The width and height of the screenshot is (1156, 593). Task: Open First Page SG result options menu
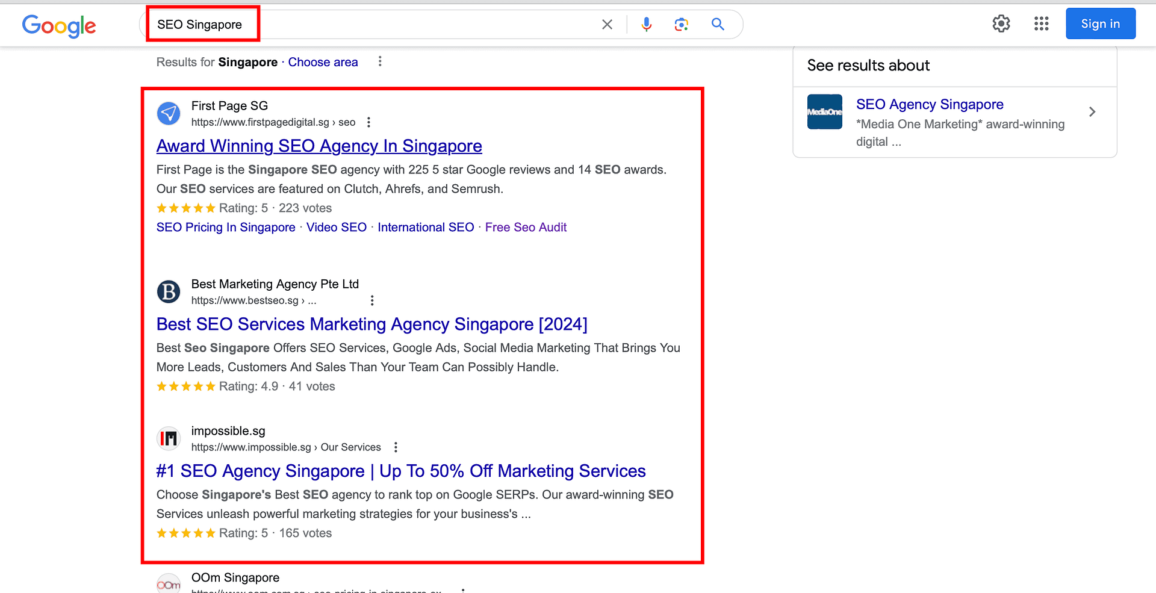point(368,122)
